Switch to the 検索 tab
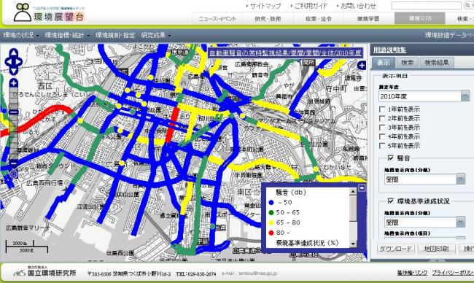 407,63
